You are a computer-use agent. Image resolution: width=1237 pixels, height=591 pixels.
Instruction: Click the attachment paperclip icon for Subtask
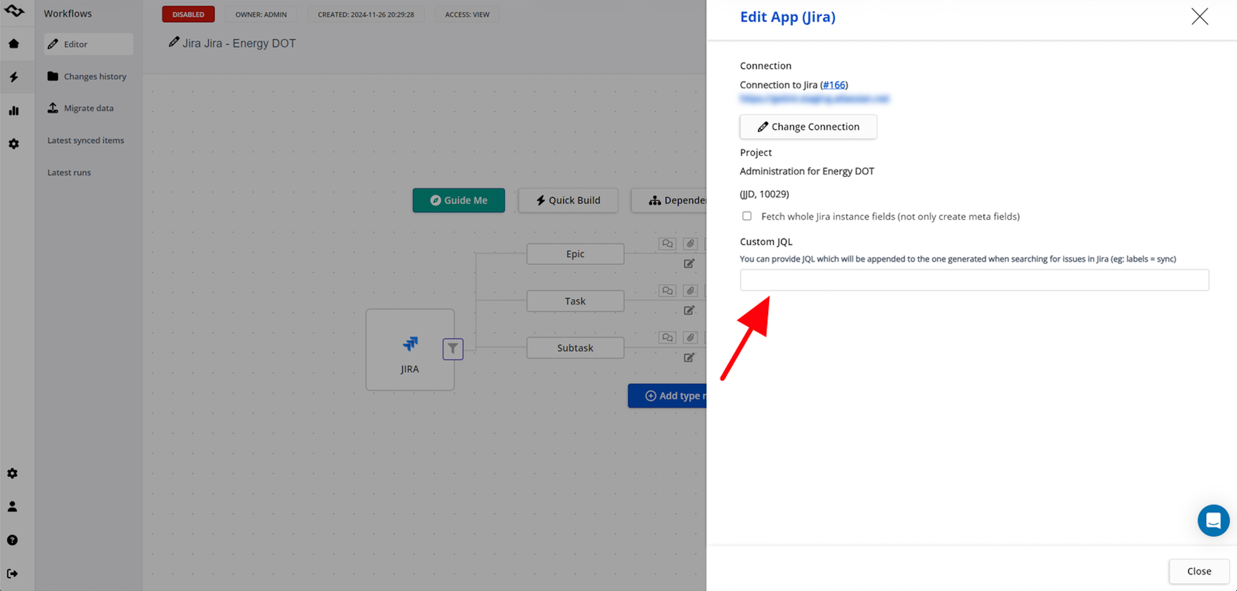coord(690,337)
